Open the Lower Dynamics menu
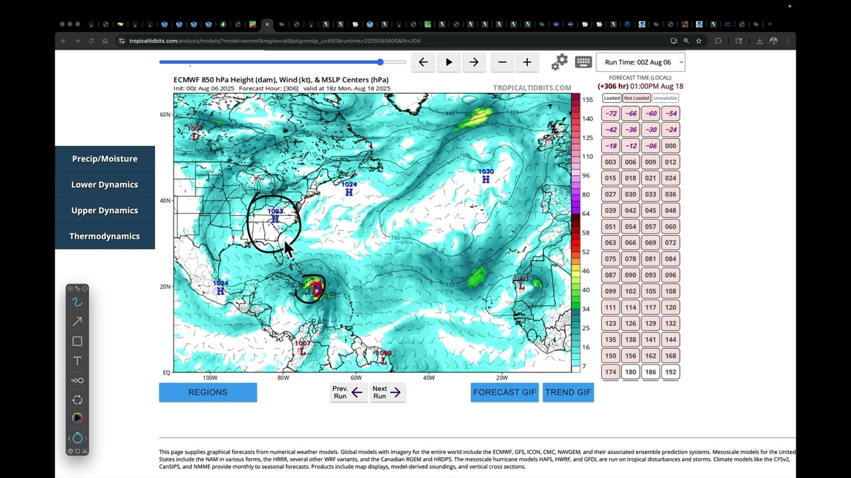 105,185
